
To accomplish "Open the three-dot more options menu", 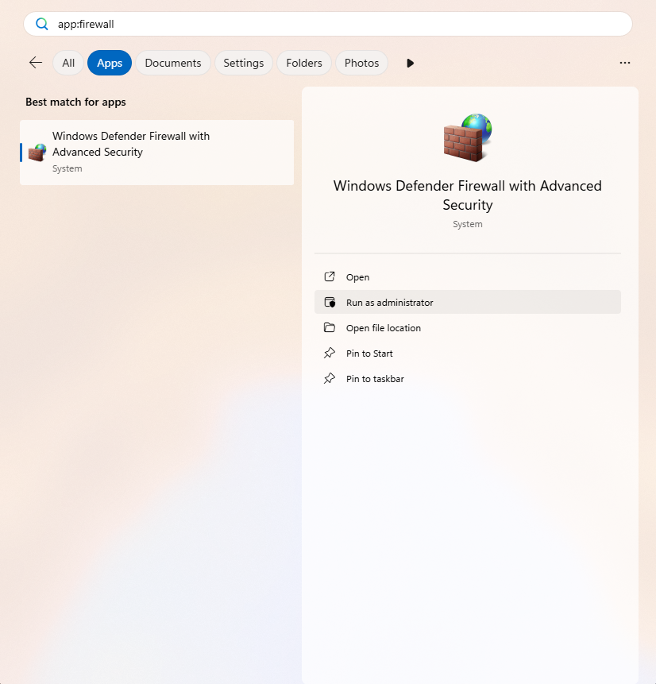I will tap(625, 63).
